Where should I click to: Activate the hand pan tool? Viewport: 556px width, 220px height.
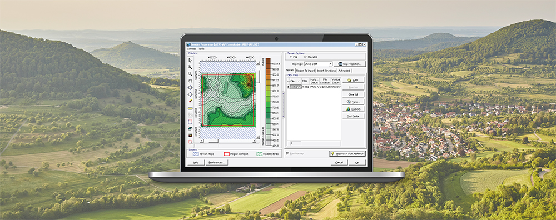190,81
